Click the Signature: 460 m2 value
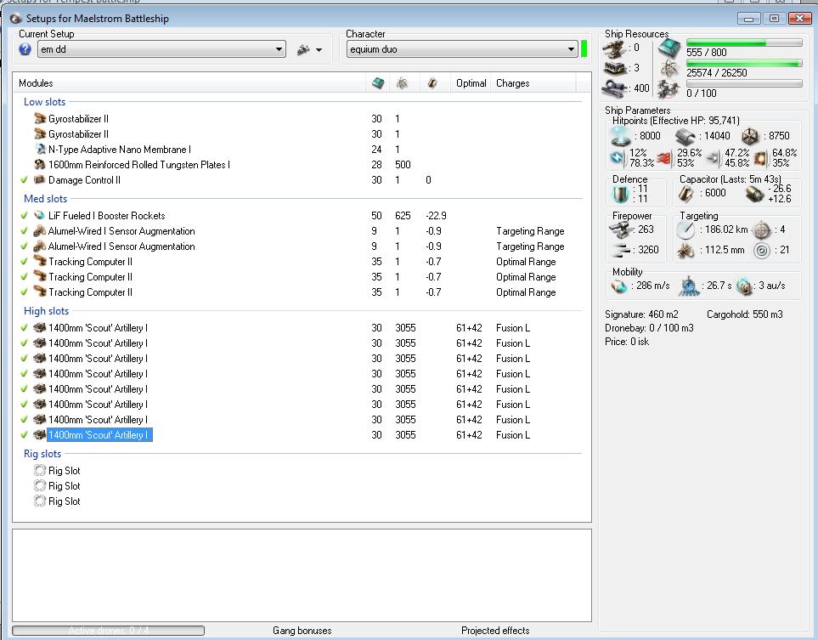 coord(641,314)
